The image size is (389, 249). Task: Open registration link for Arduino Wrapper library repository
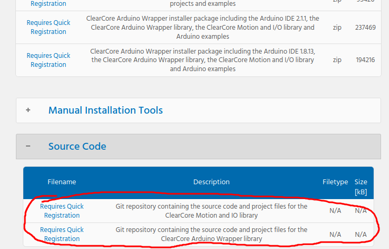62,234
